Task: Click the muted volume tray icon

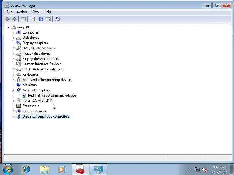Action: (204, 169)
